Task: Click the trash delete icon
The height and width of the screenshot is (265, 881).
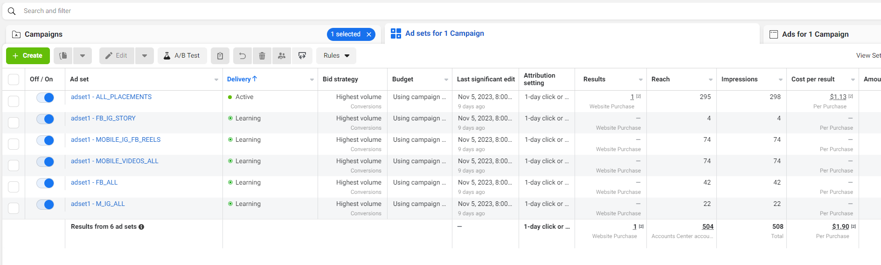Action: (x=262, y=56)
